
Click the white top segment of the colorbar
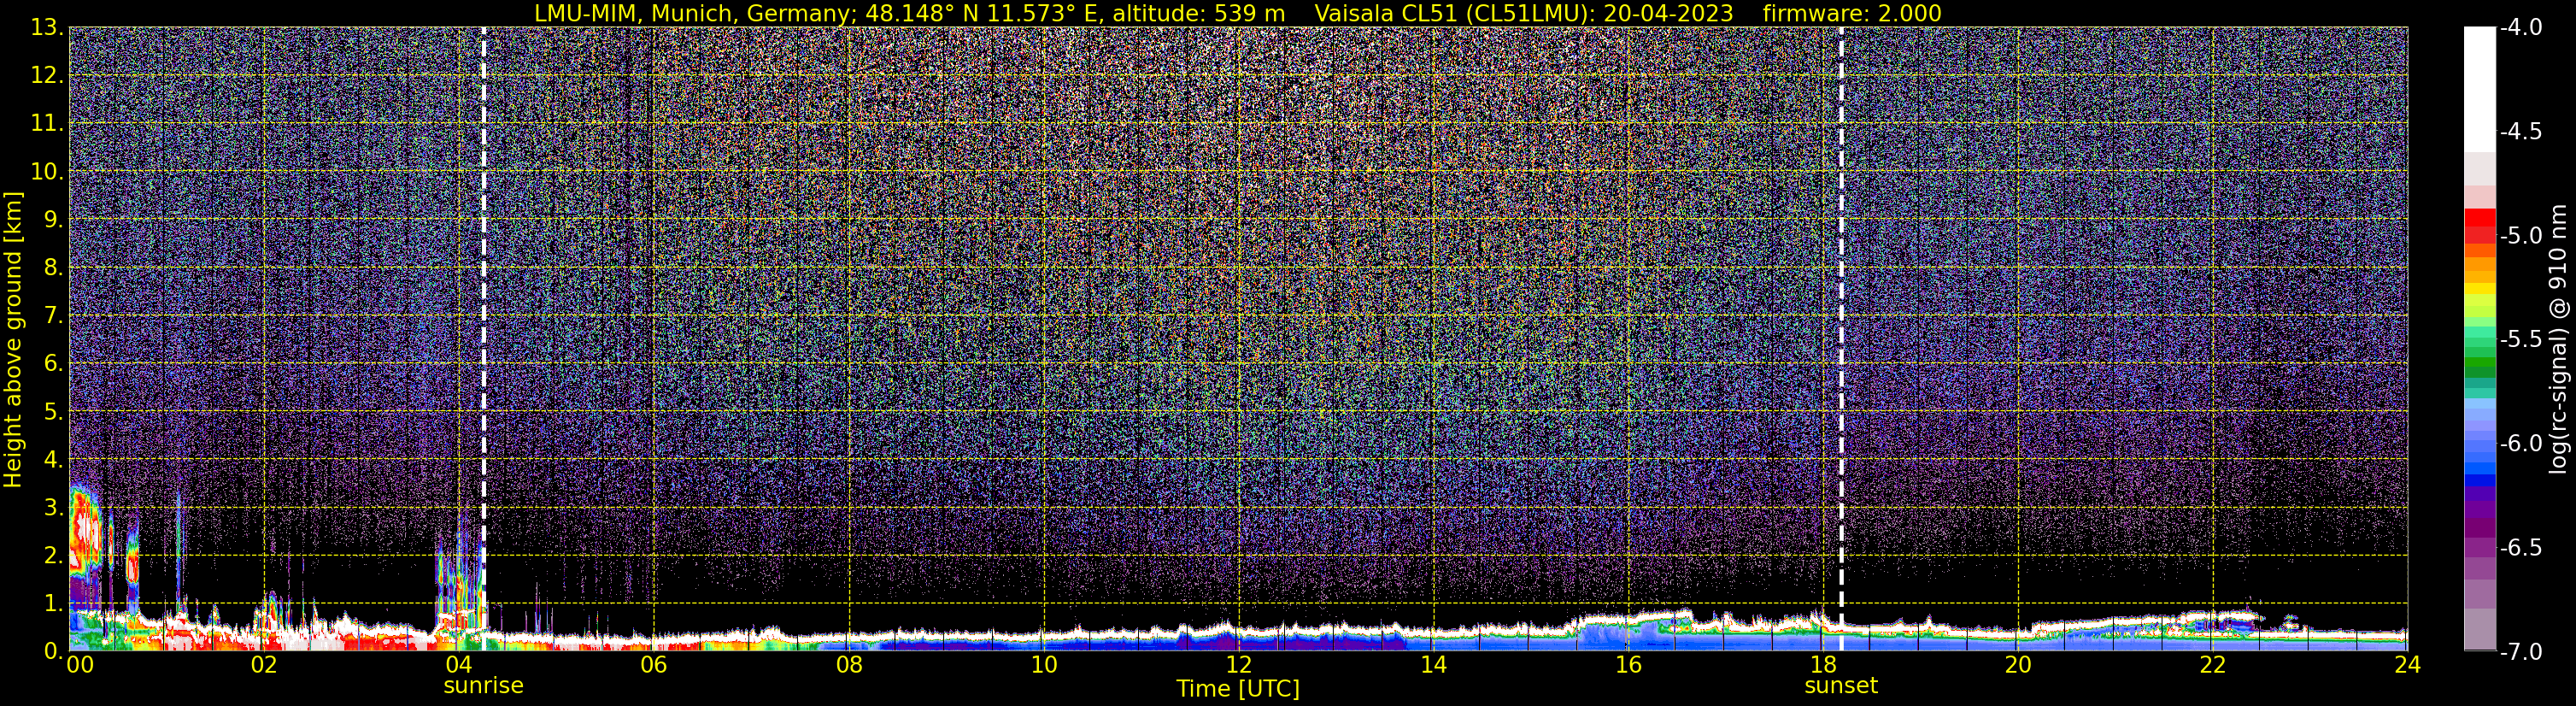coord(2480,90)
